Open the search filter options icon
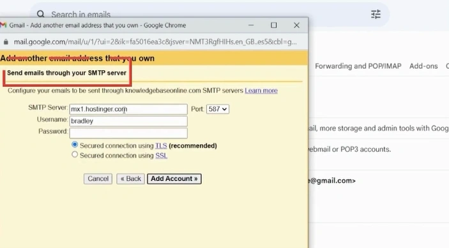The width and height of the screenshot is (449, 248). pos(376,14)
